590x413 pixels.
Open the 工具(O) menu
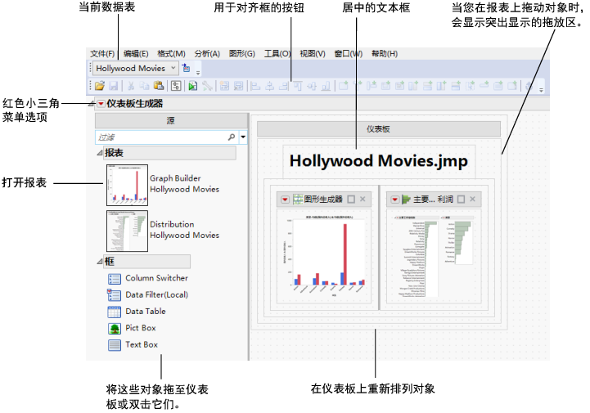tap(277, 54)
